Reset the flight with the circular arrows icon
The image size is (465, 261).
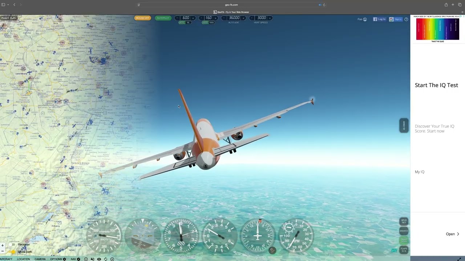coord(105,259)
